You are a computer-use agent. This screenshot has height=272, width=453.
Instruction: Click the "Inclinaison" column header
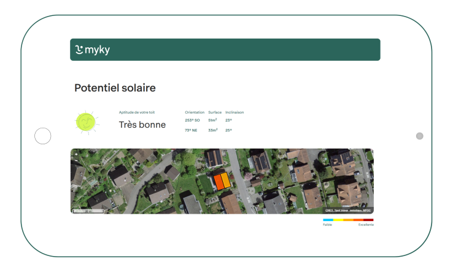coord(234,112)
